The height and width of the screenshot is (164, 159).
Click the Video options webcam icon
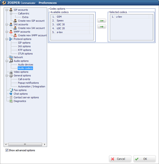tap(11, 72)
